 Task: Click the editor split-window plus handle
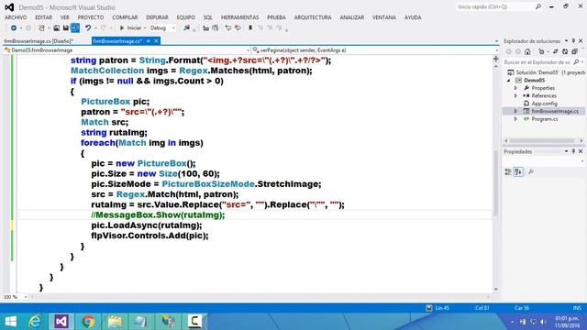[495, 59]
